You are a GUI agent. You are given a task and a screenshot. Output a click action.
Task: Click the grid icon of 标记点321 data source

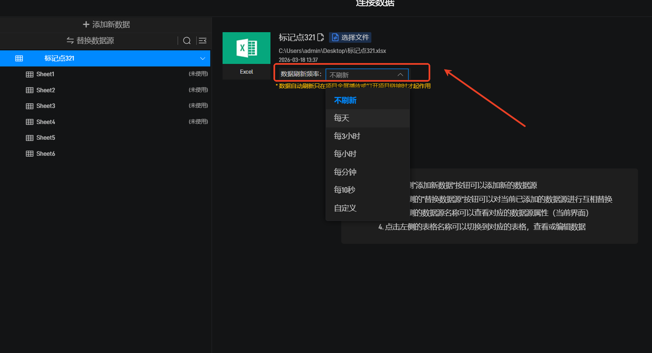point(19,58)
